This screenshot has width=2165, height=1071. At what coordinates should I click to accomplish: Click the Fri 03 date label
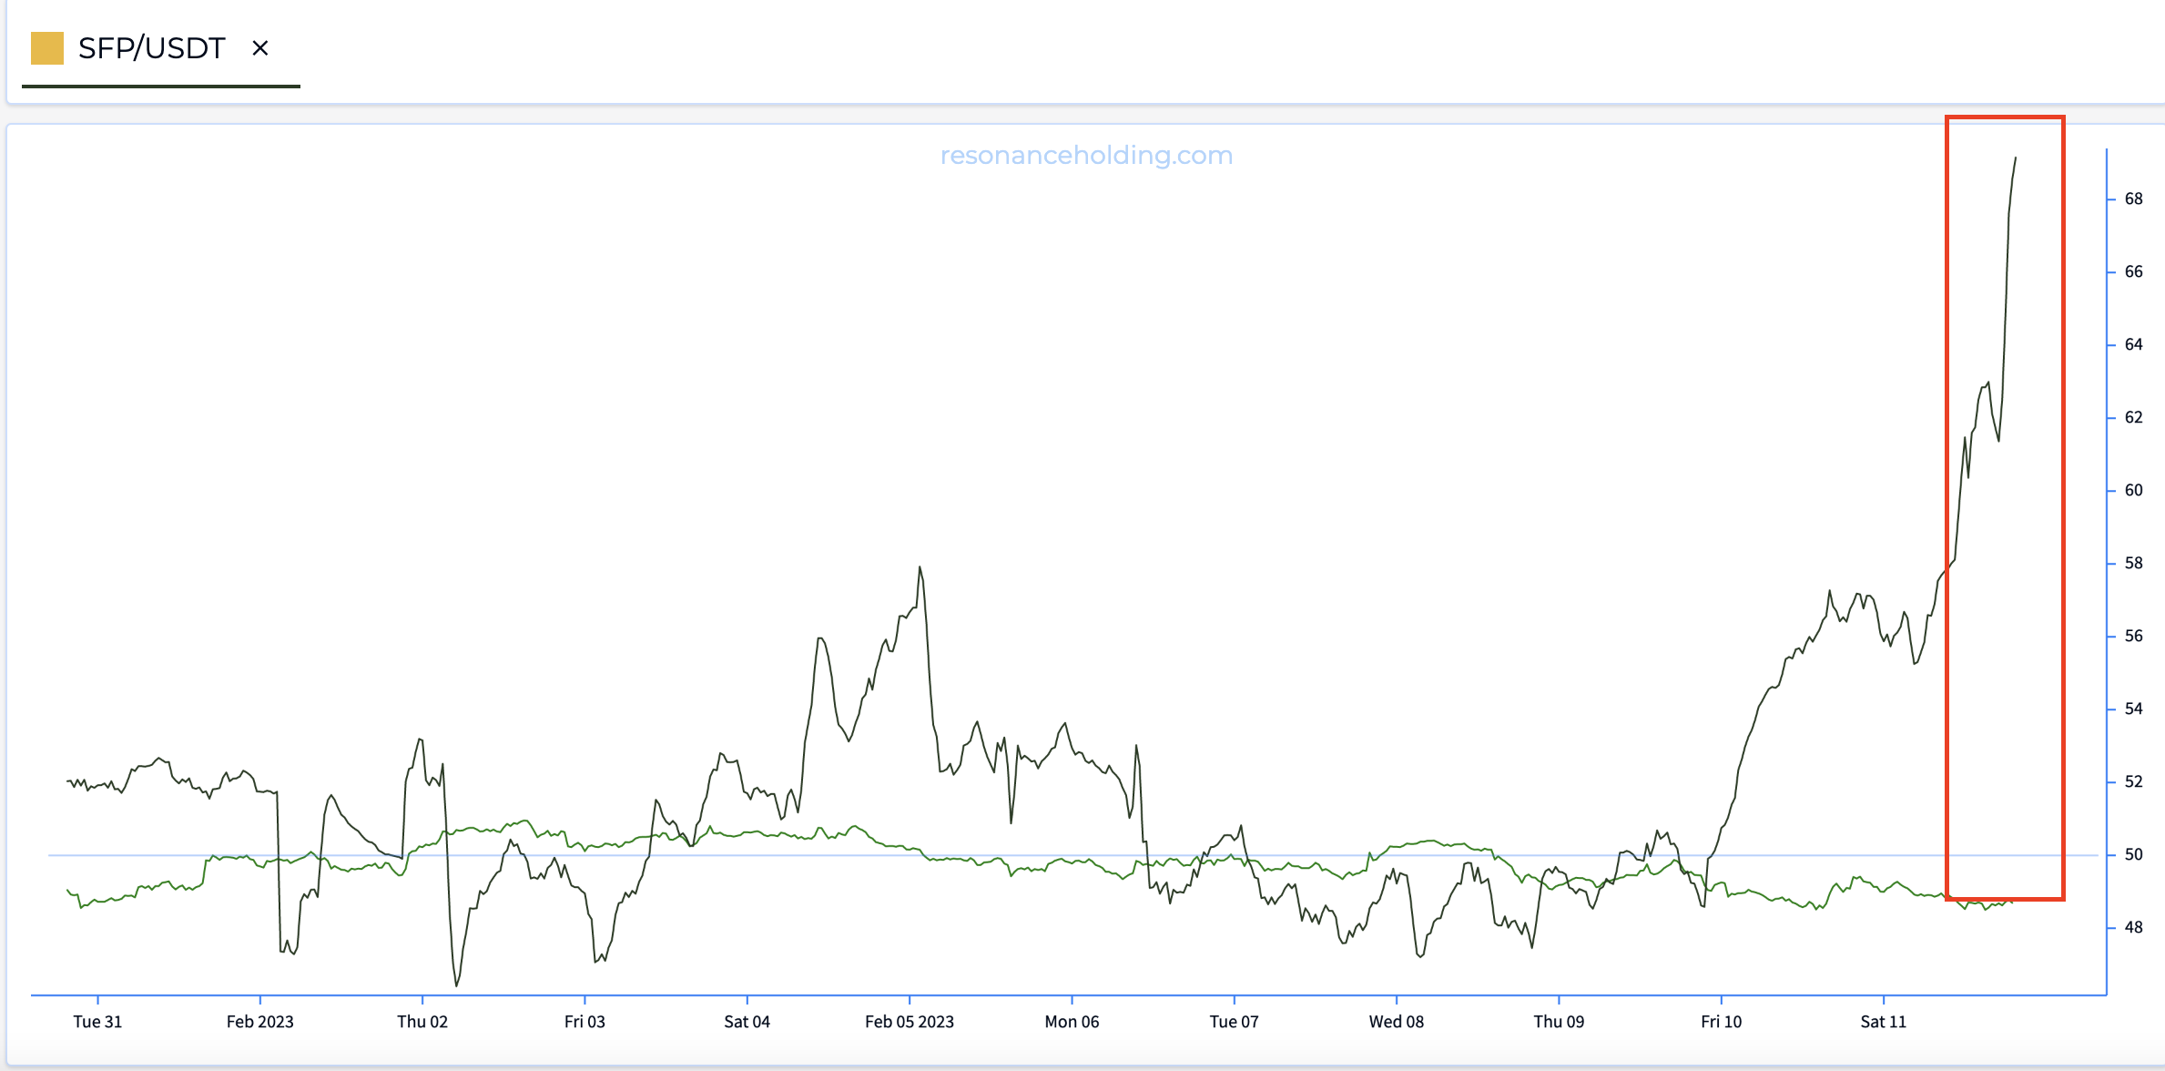(584, 1022)
